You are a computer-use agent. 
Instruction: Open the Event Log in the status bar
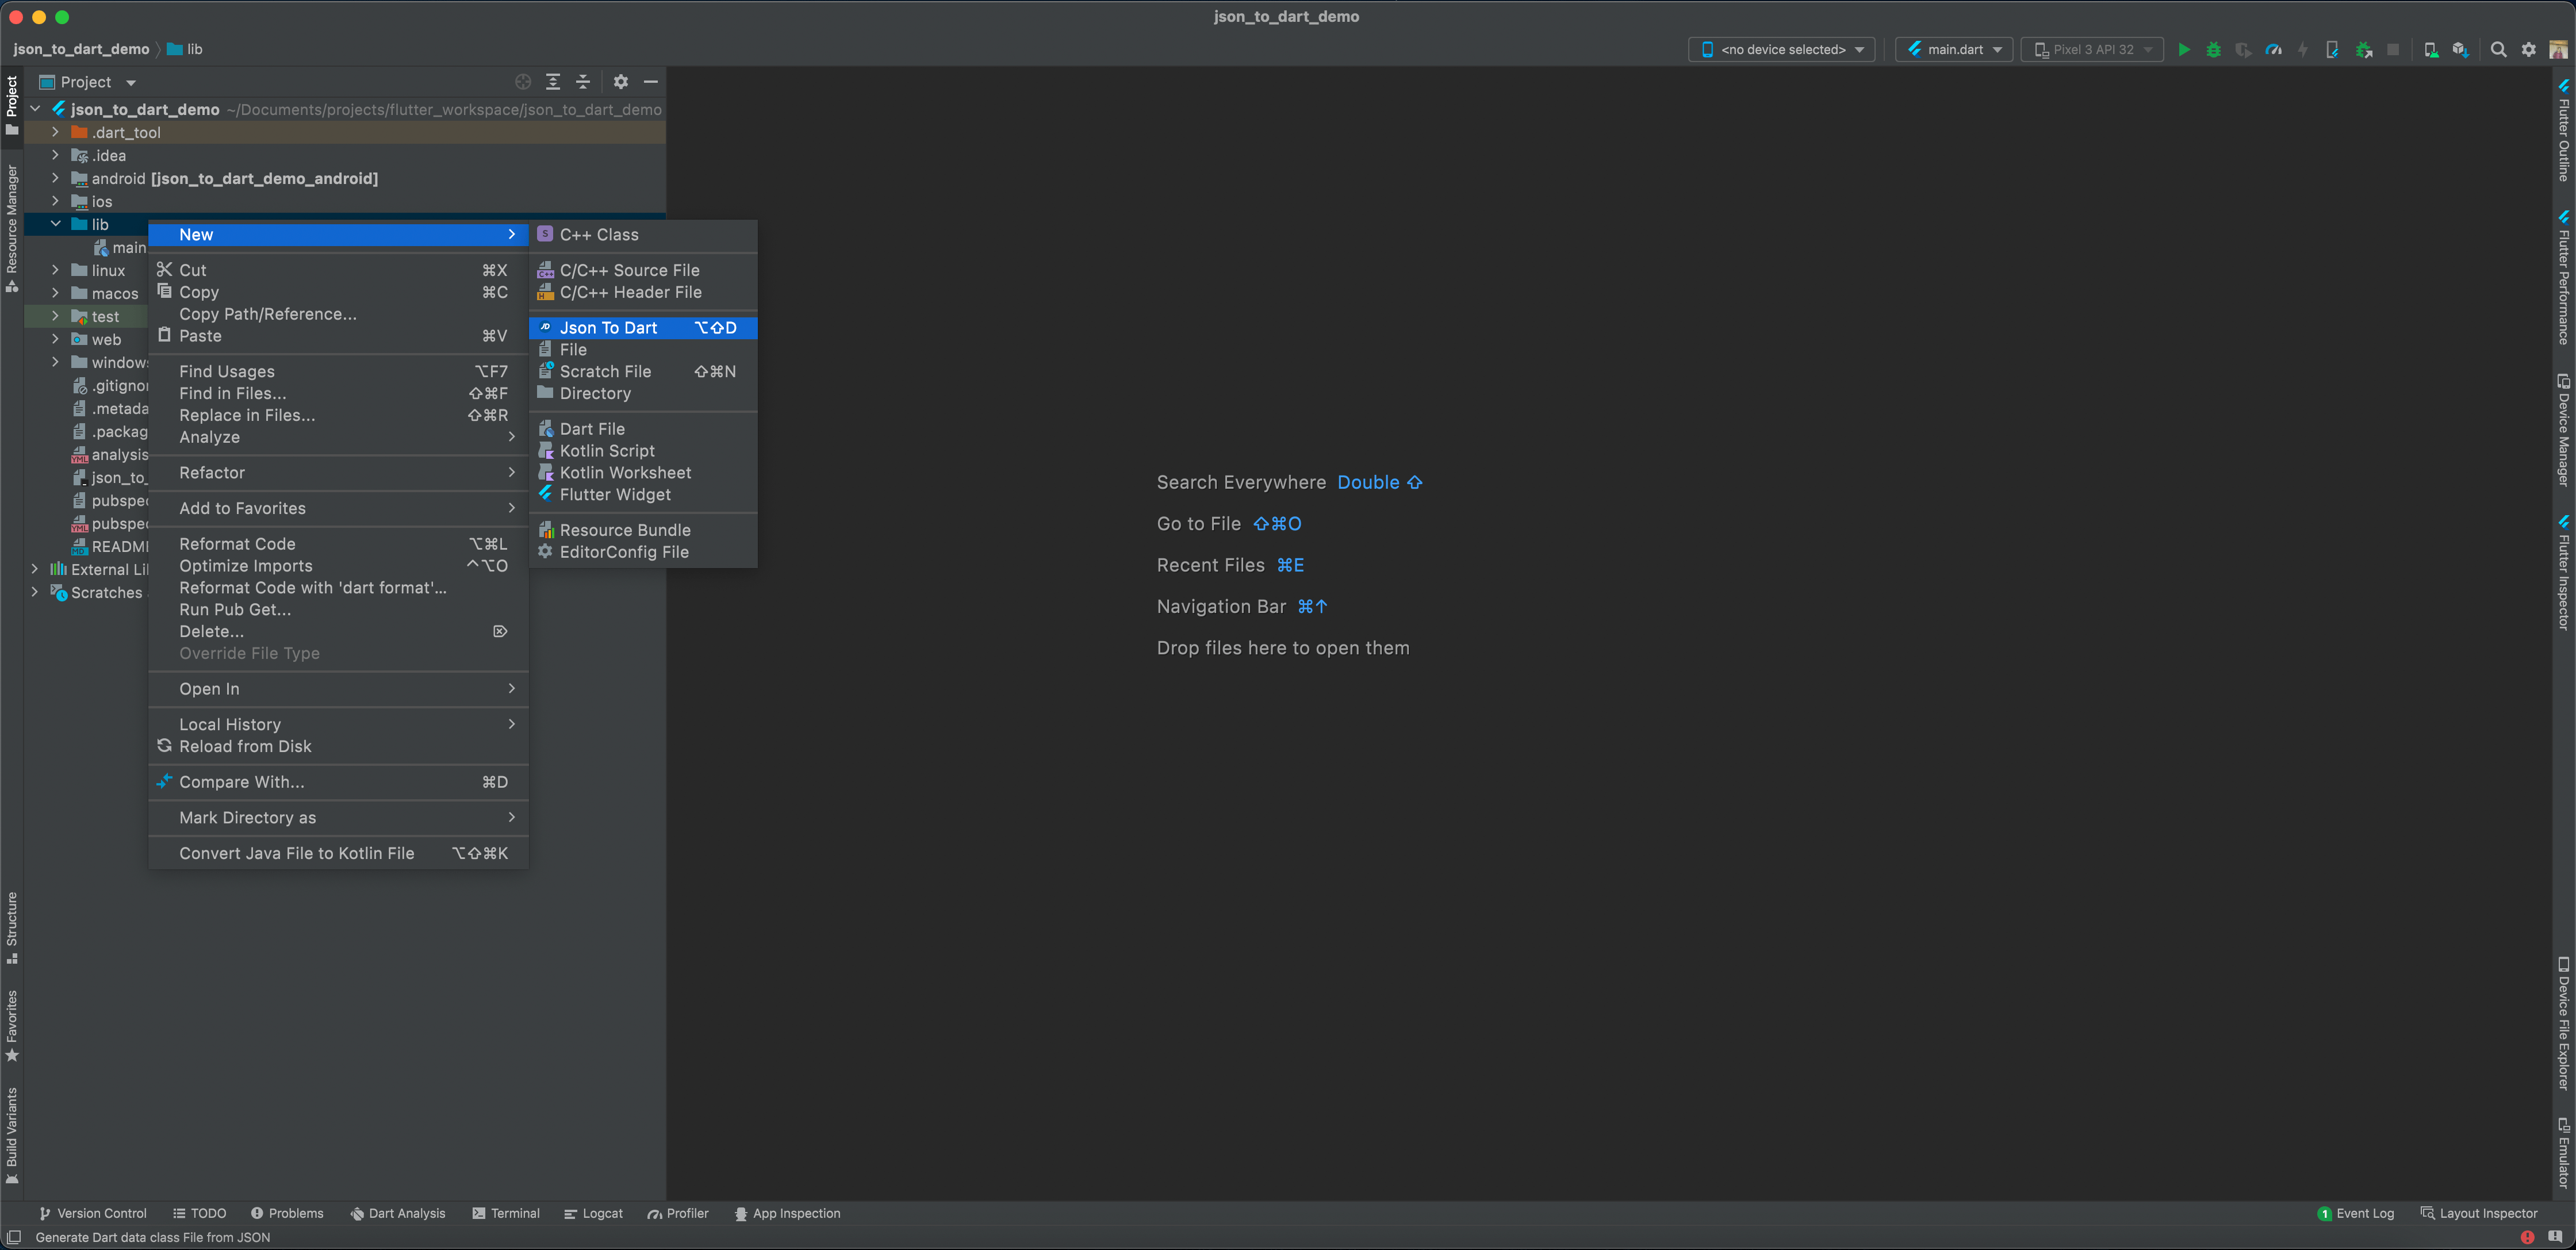2357,1213
